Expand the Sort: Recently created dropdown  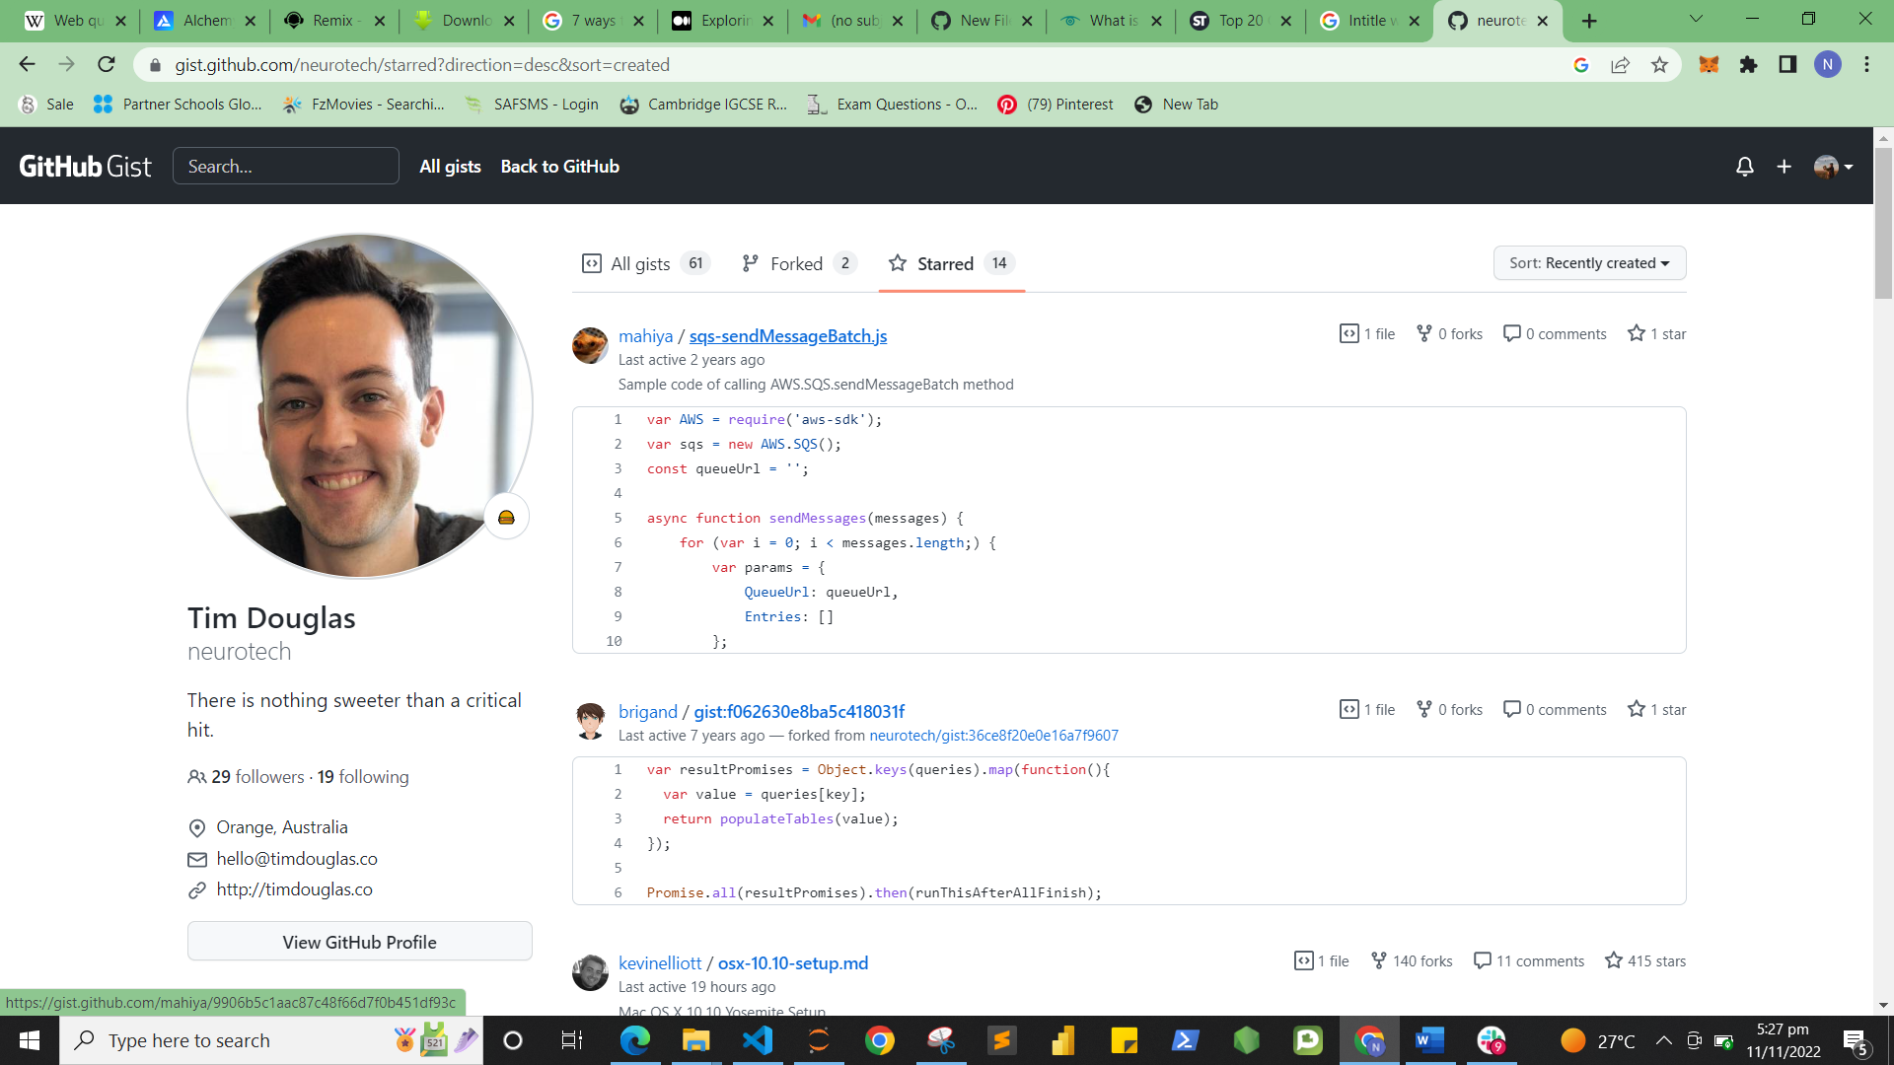(x=1589, y=263)
